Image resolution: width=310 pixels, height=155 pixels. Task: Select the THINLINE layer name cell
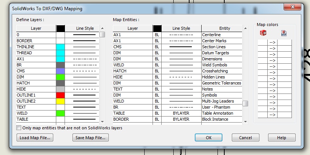tap(36, 47)
